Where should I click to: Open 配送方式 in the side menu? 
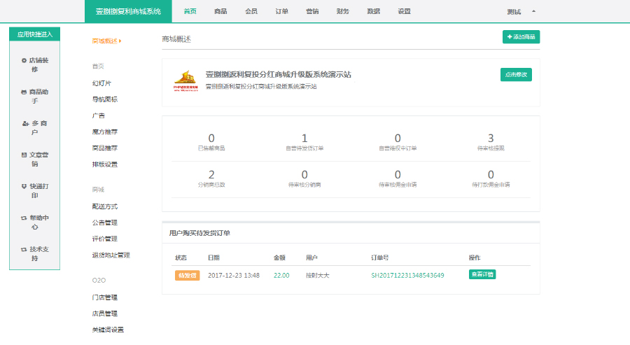click(105, 206)
